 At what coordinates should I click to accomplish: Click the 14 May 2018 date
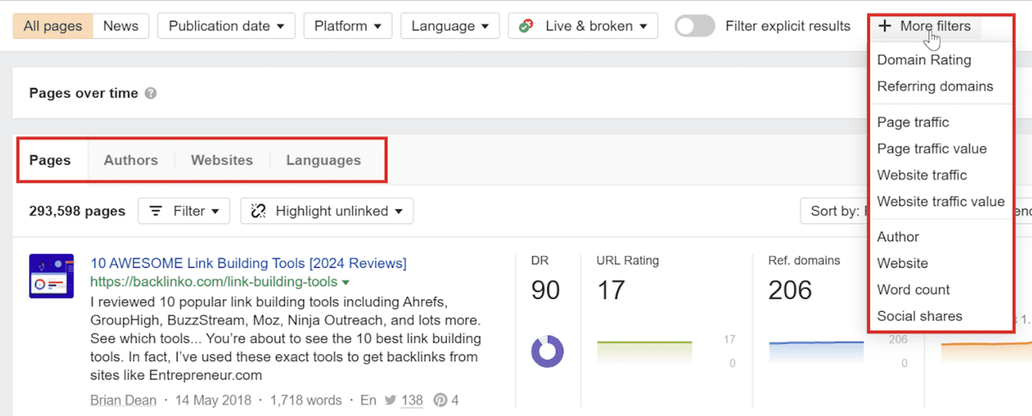coord(213,400)
